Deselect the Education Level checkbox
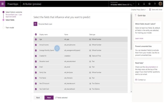 point(36,61)
